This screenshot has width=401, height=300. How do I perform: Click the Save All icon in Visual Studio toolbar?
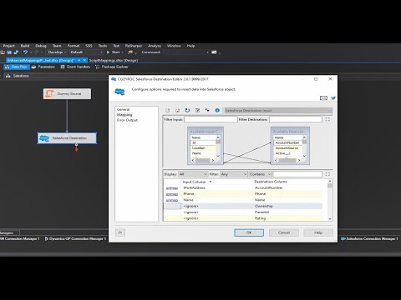tap(16, 52)
